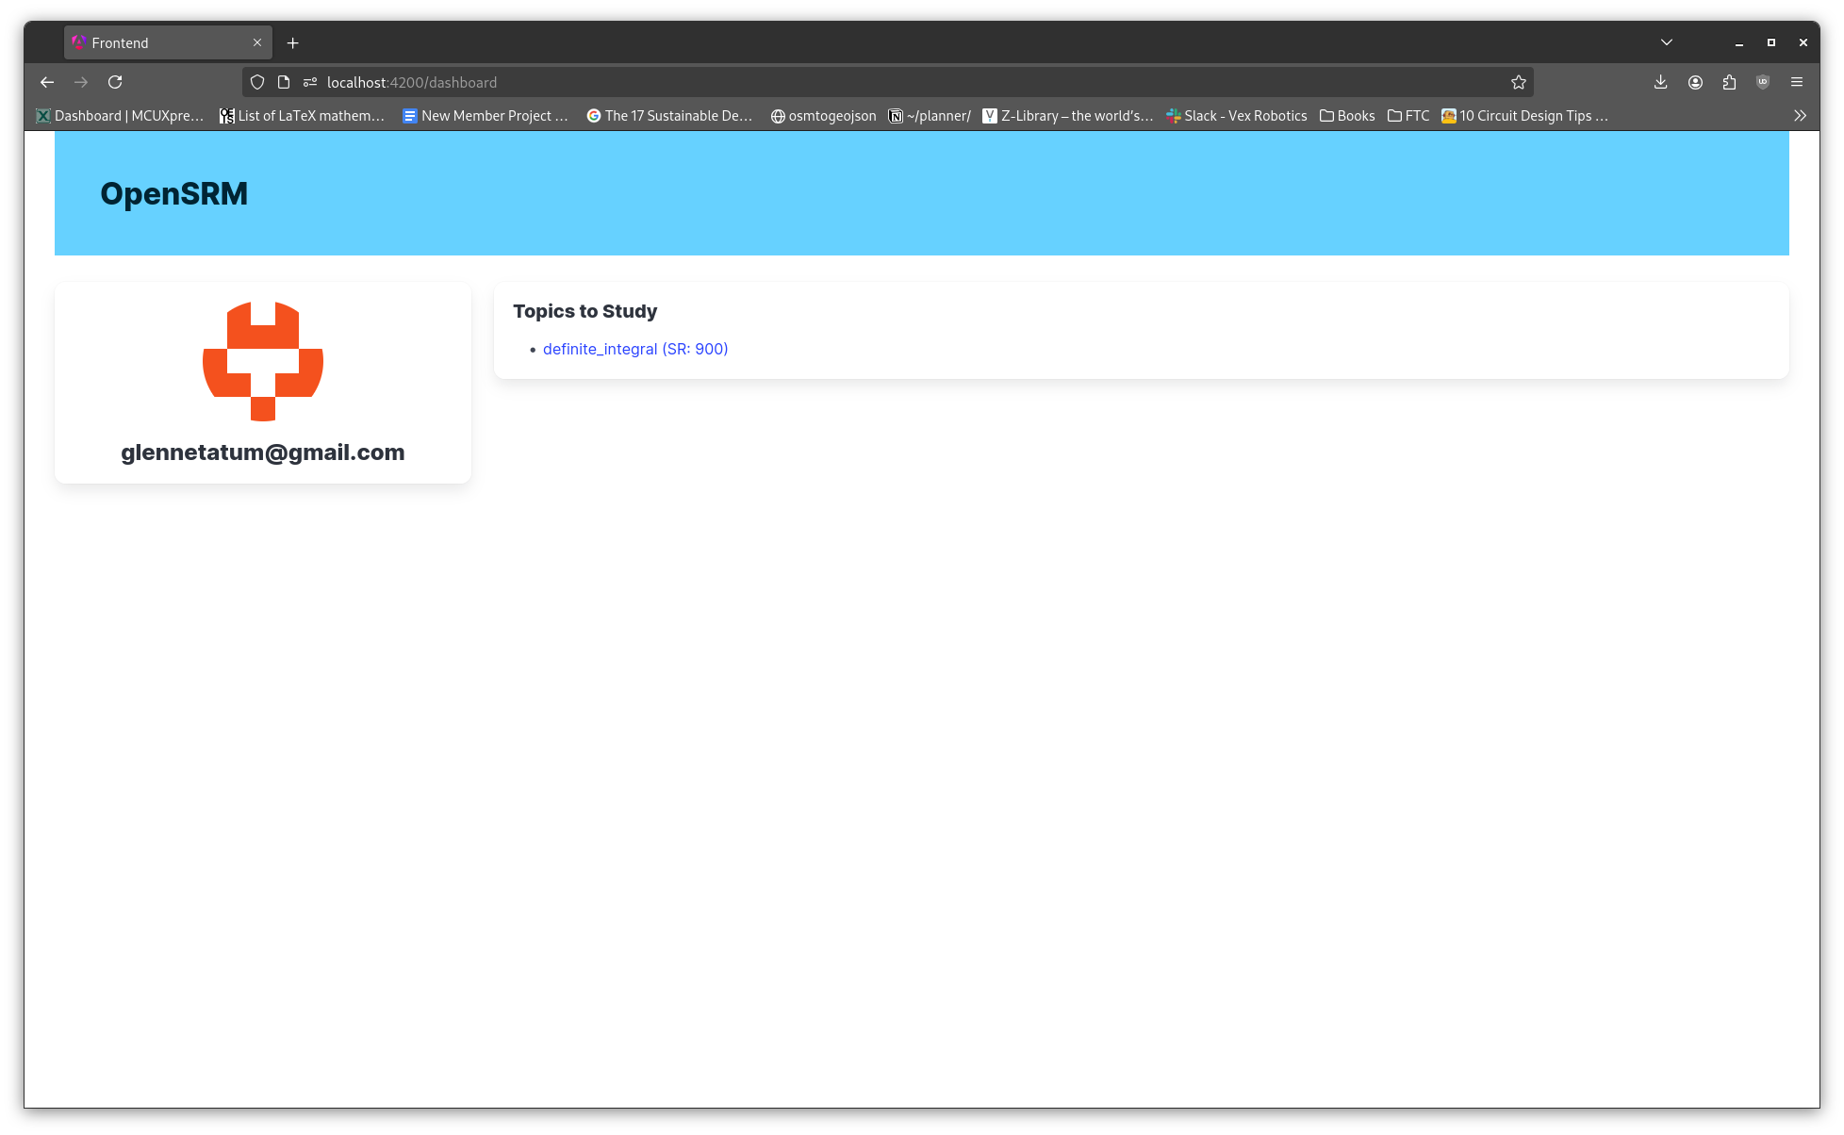
Task: Open the Firefox hamburger application menu
Action: 1797,82
